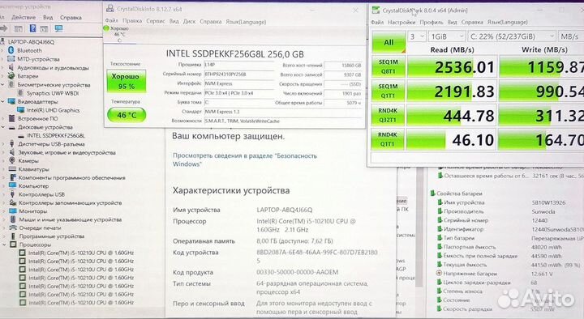Expand the Звуковые, игровые и видеоустройства node

click(3, 152)
